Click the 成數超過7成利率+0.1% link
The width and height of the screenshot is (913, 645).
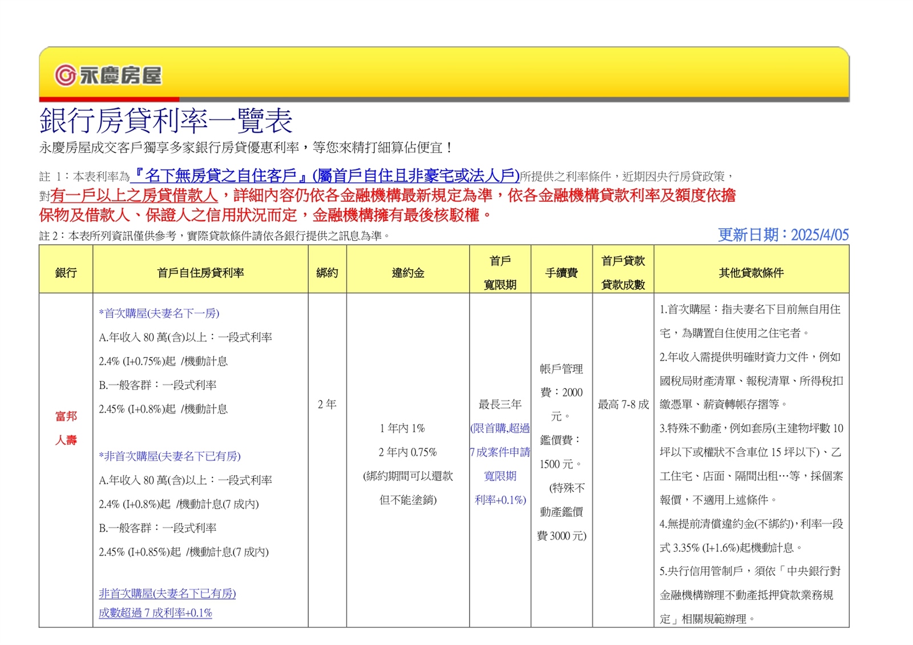coord(155,613)
